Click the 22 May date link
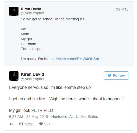The image size is (137, 133). (122, 9)
